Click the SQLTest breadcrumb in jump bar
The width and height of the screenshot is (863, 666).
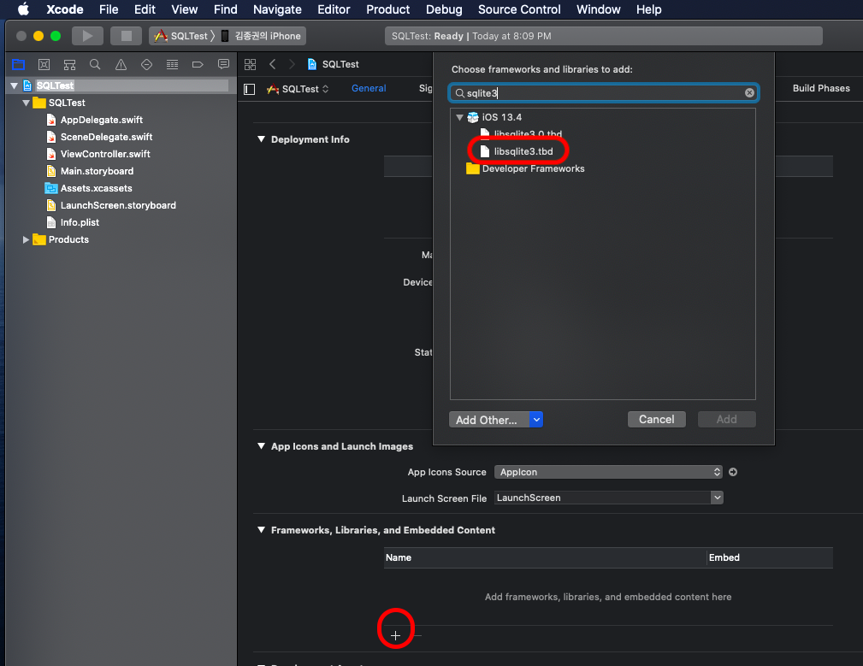(334, 64)
